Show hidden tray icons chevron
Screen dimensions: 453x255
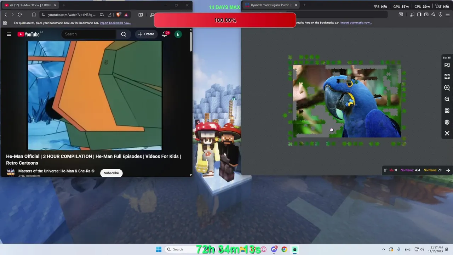click(383, 249)
